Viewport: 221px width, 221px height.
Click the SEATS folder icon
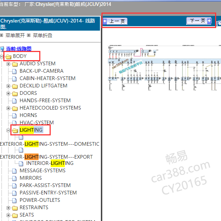pos(15,215)
